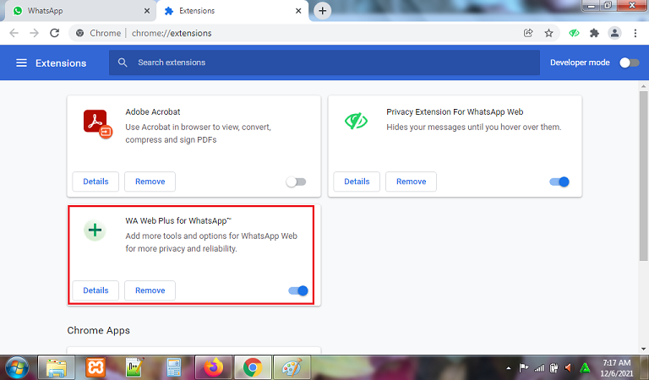This screenshot has width=649, height=380.
Task: Remove Privacy Extension For WhatsApp Web
Action: [x=411, y=182]
